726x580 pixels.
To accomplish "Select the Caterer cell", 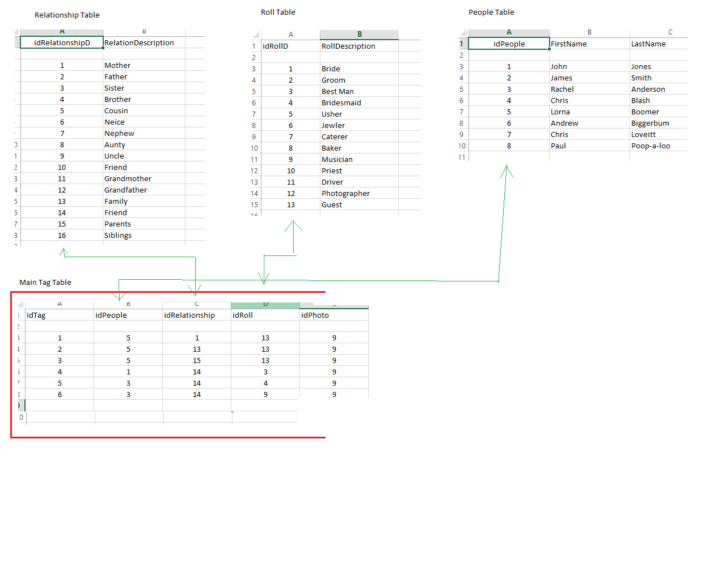I will click(359, 137).
